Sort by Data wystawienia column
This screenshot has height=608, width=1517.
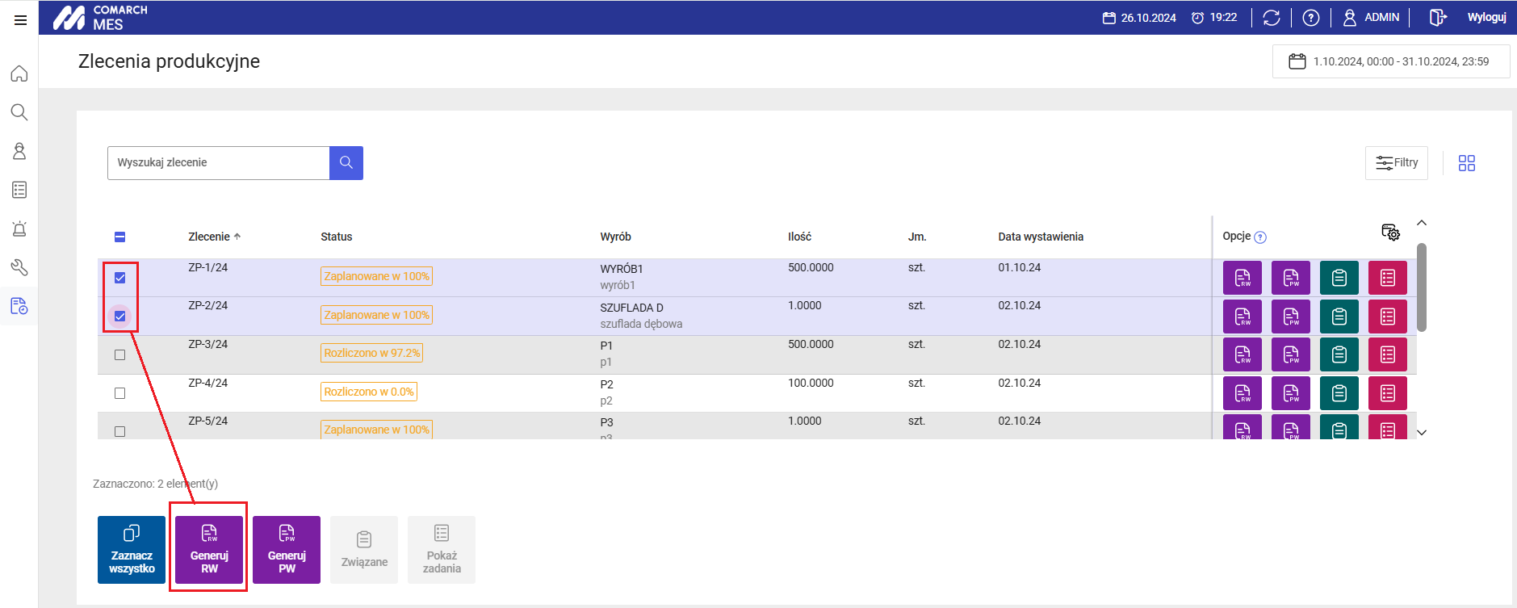tap(1041, 237)
